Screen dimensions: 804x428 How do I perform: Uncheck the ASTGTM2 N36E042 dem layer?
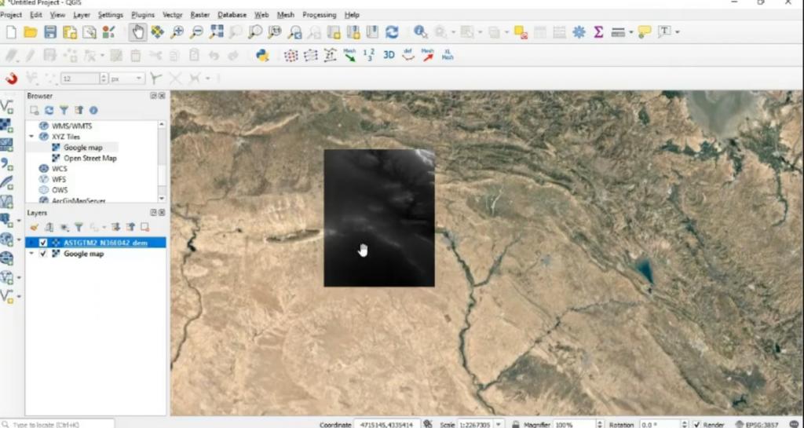(x=43, y=243)
